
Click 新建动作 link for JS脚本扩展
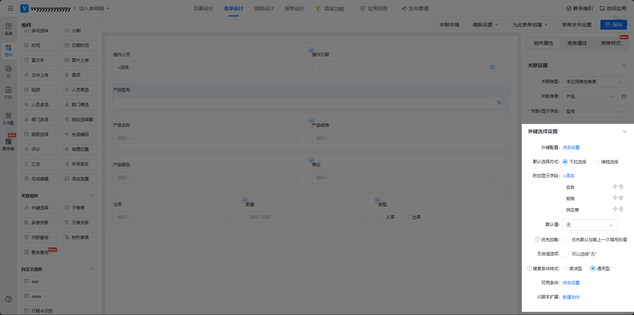(x=571, y=297)
